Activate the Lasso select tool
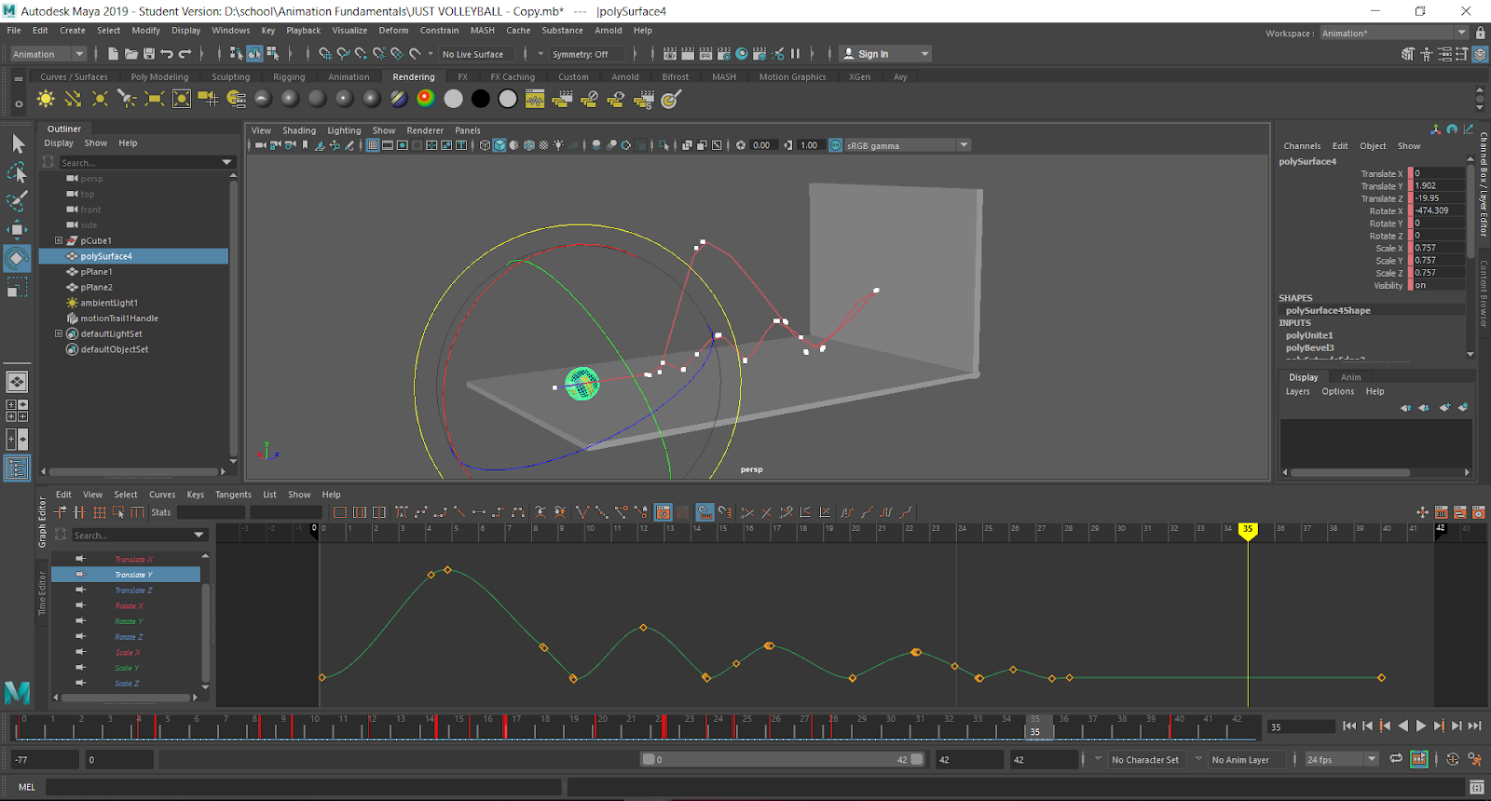The height and width of the screenshot is (801, 1491). pyautogui.click(x=17, y=172)
